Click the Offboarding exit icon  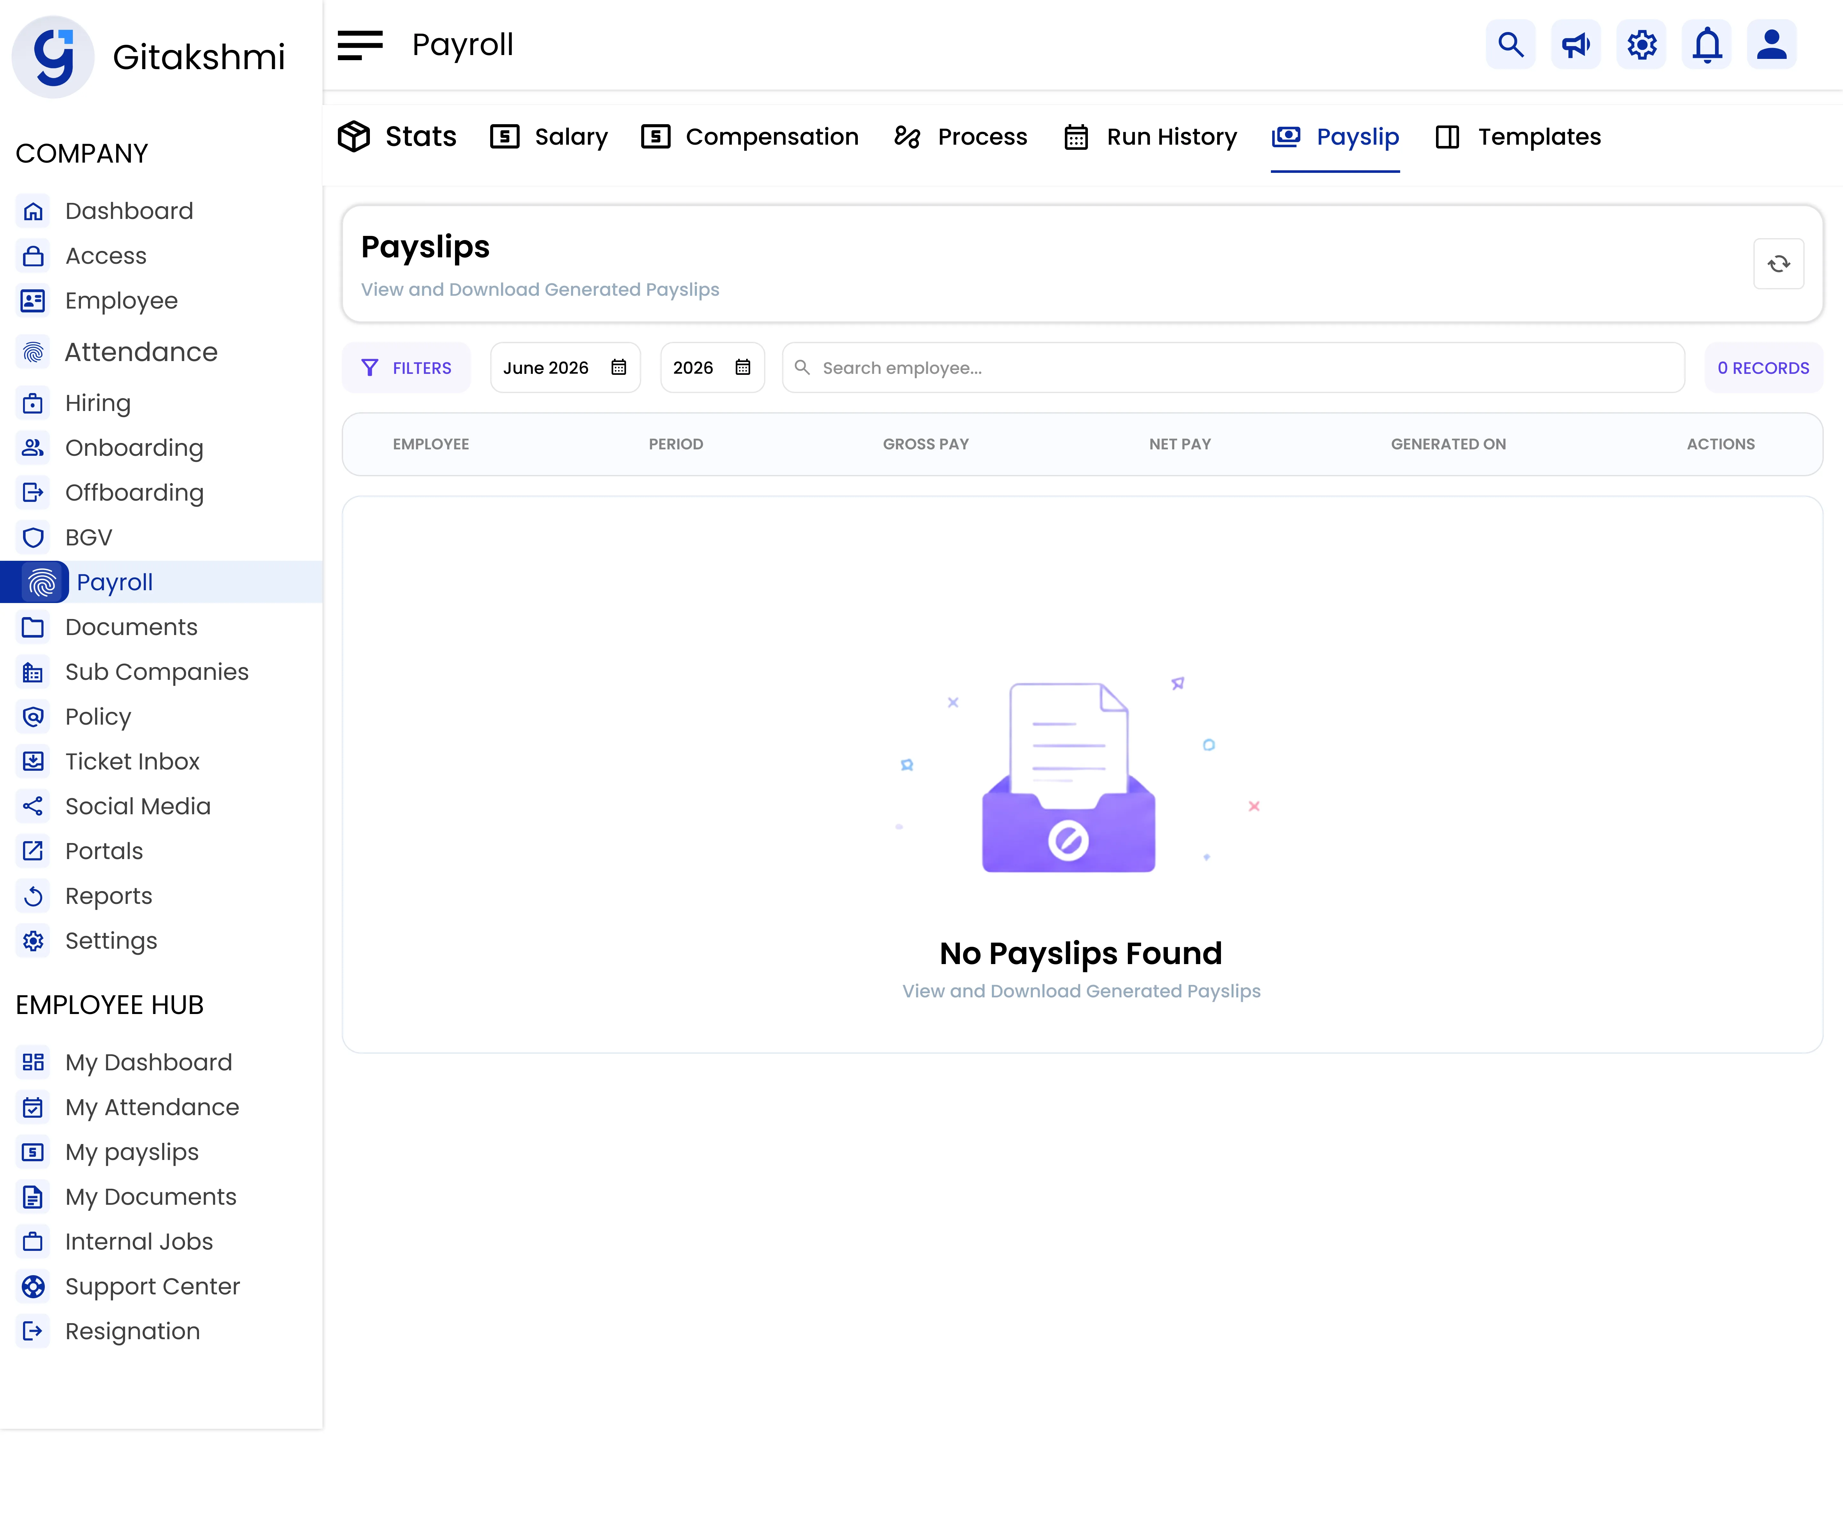click(33, 492)
